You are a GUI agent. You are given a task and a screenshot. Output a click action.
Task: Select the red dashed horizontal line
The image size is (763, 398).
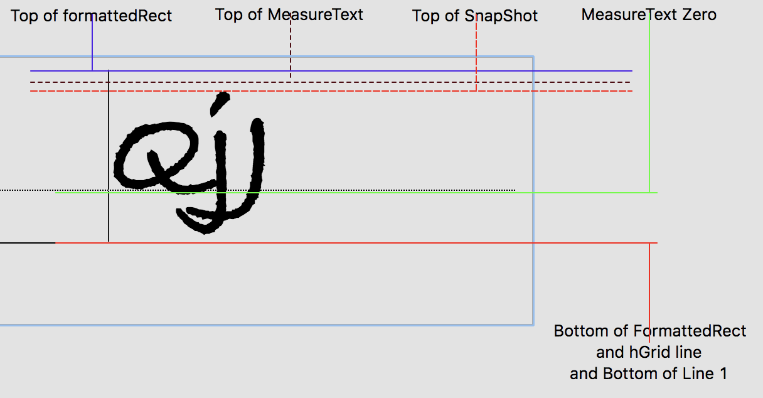pos(376,91)
